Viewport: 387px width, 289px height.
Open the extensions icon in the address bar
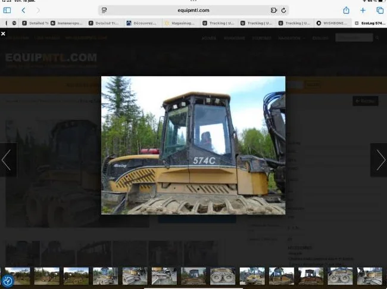click(274, 10)
